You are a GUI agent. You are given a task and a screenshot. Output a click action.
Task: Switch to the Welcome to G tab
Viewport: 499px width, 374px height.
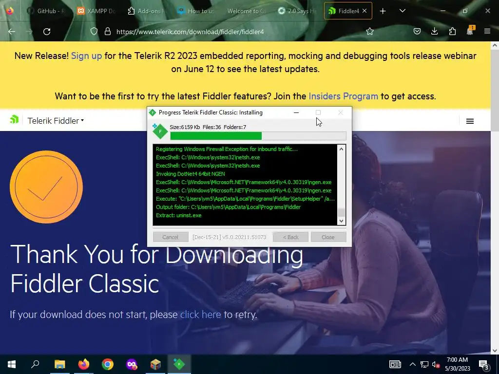coord(246,11)
